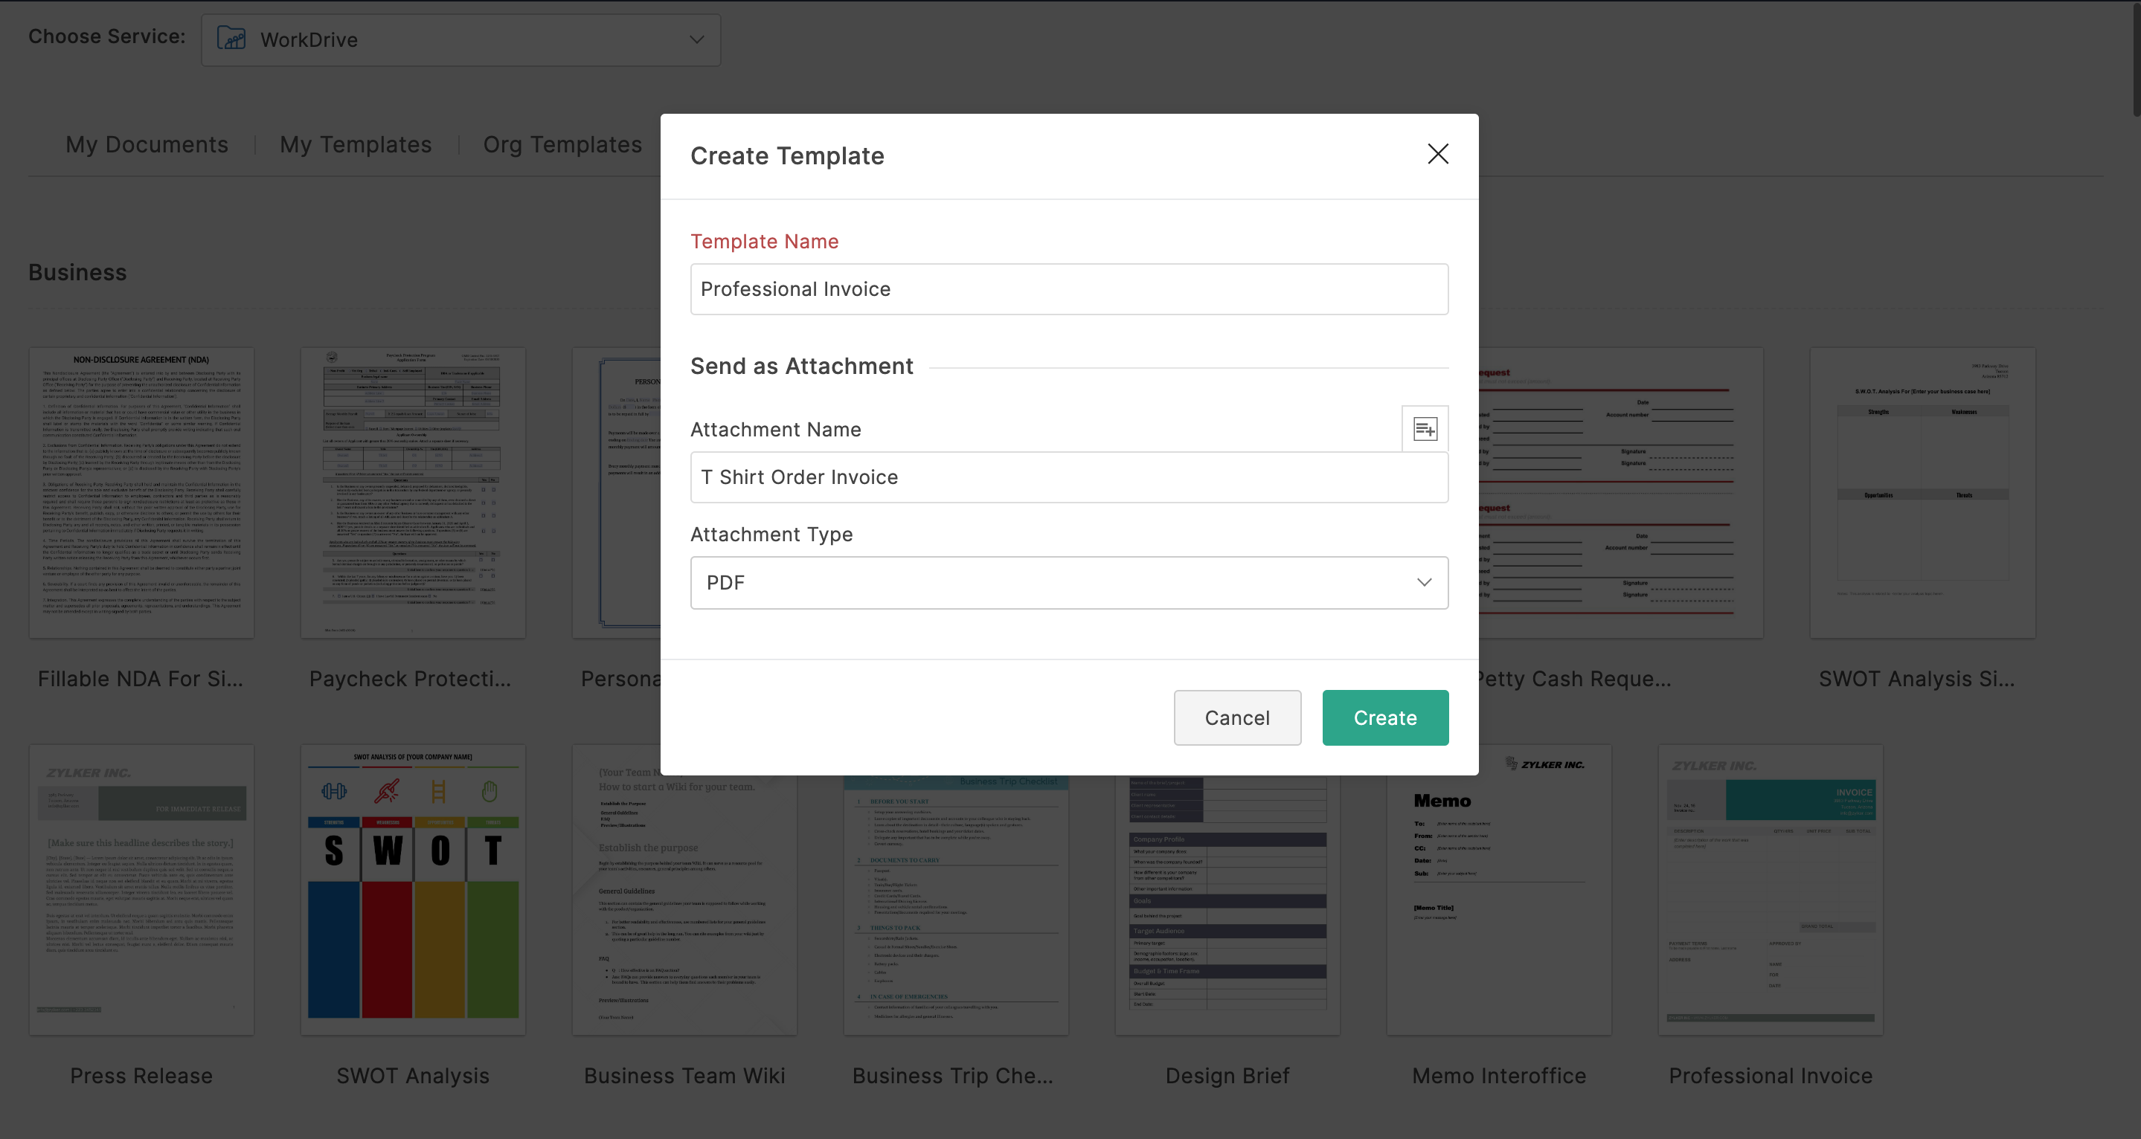2141x1139 pixels.
Task: Open the Org Templates tab
Action: point(562,144)
